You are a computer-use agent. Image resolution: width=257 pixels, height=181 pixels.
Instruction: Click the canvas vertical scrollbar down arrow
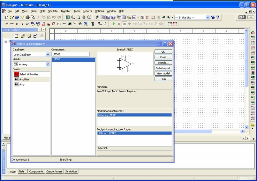(246, 127)
